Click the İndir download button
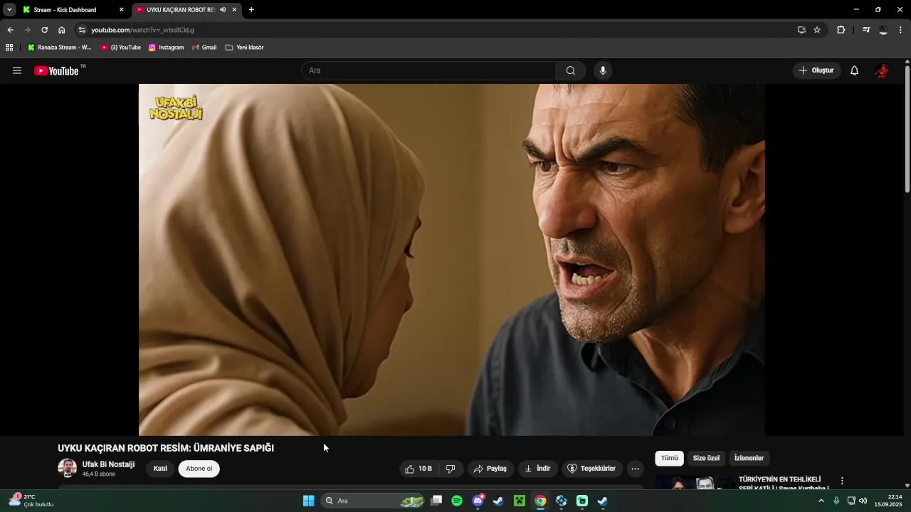Screen dimensions: 911x512 [537, 469]
